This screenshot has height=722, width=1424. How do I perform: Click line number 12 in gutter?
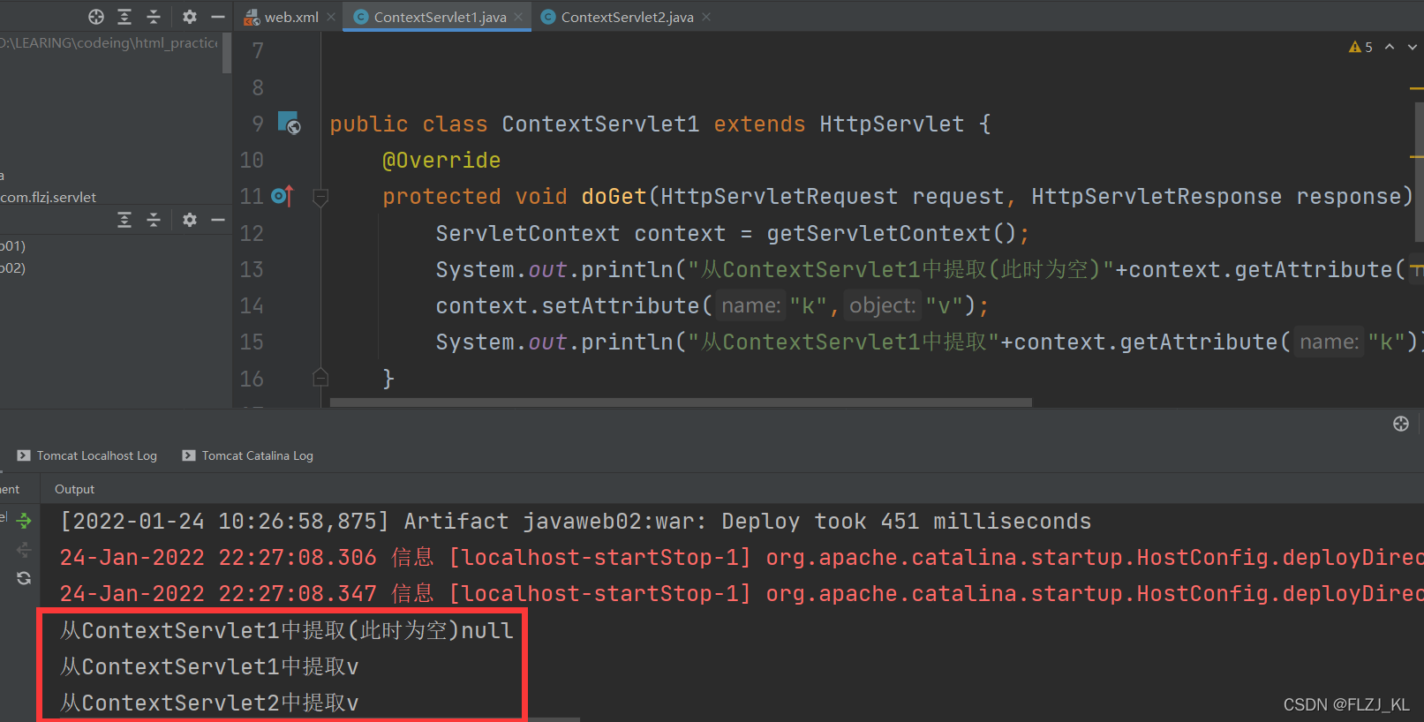(x=252, y=233)
